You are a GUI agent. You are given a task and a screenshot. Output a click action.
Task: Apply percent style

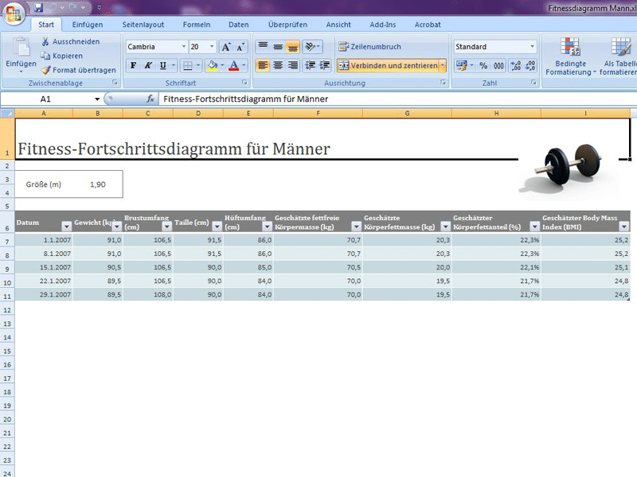coord(483,65)
